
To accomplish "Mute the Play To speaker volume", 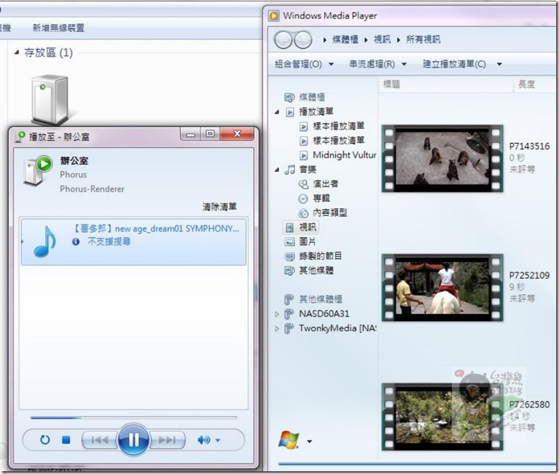I will pyautogui.click(x=204, y=440).
